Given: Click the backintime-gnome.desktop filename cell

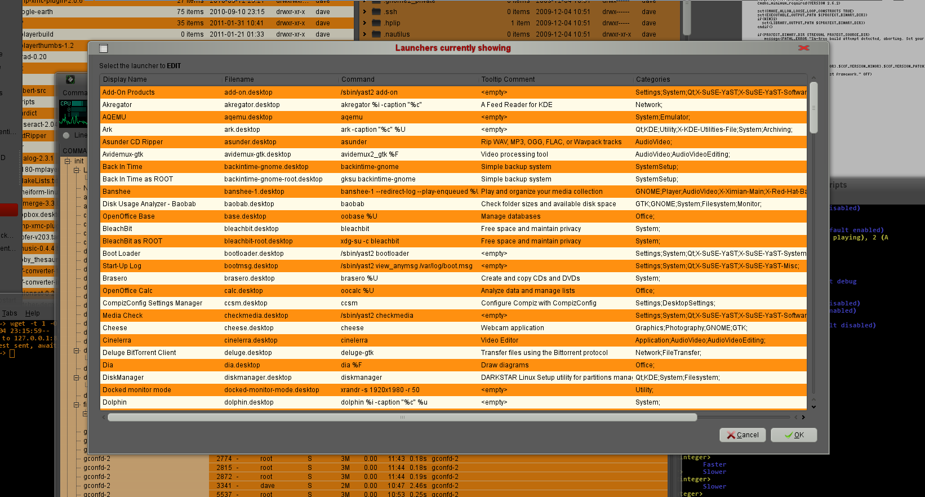Looking at the screenshot, I should [280, 167].
